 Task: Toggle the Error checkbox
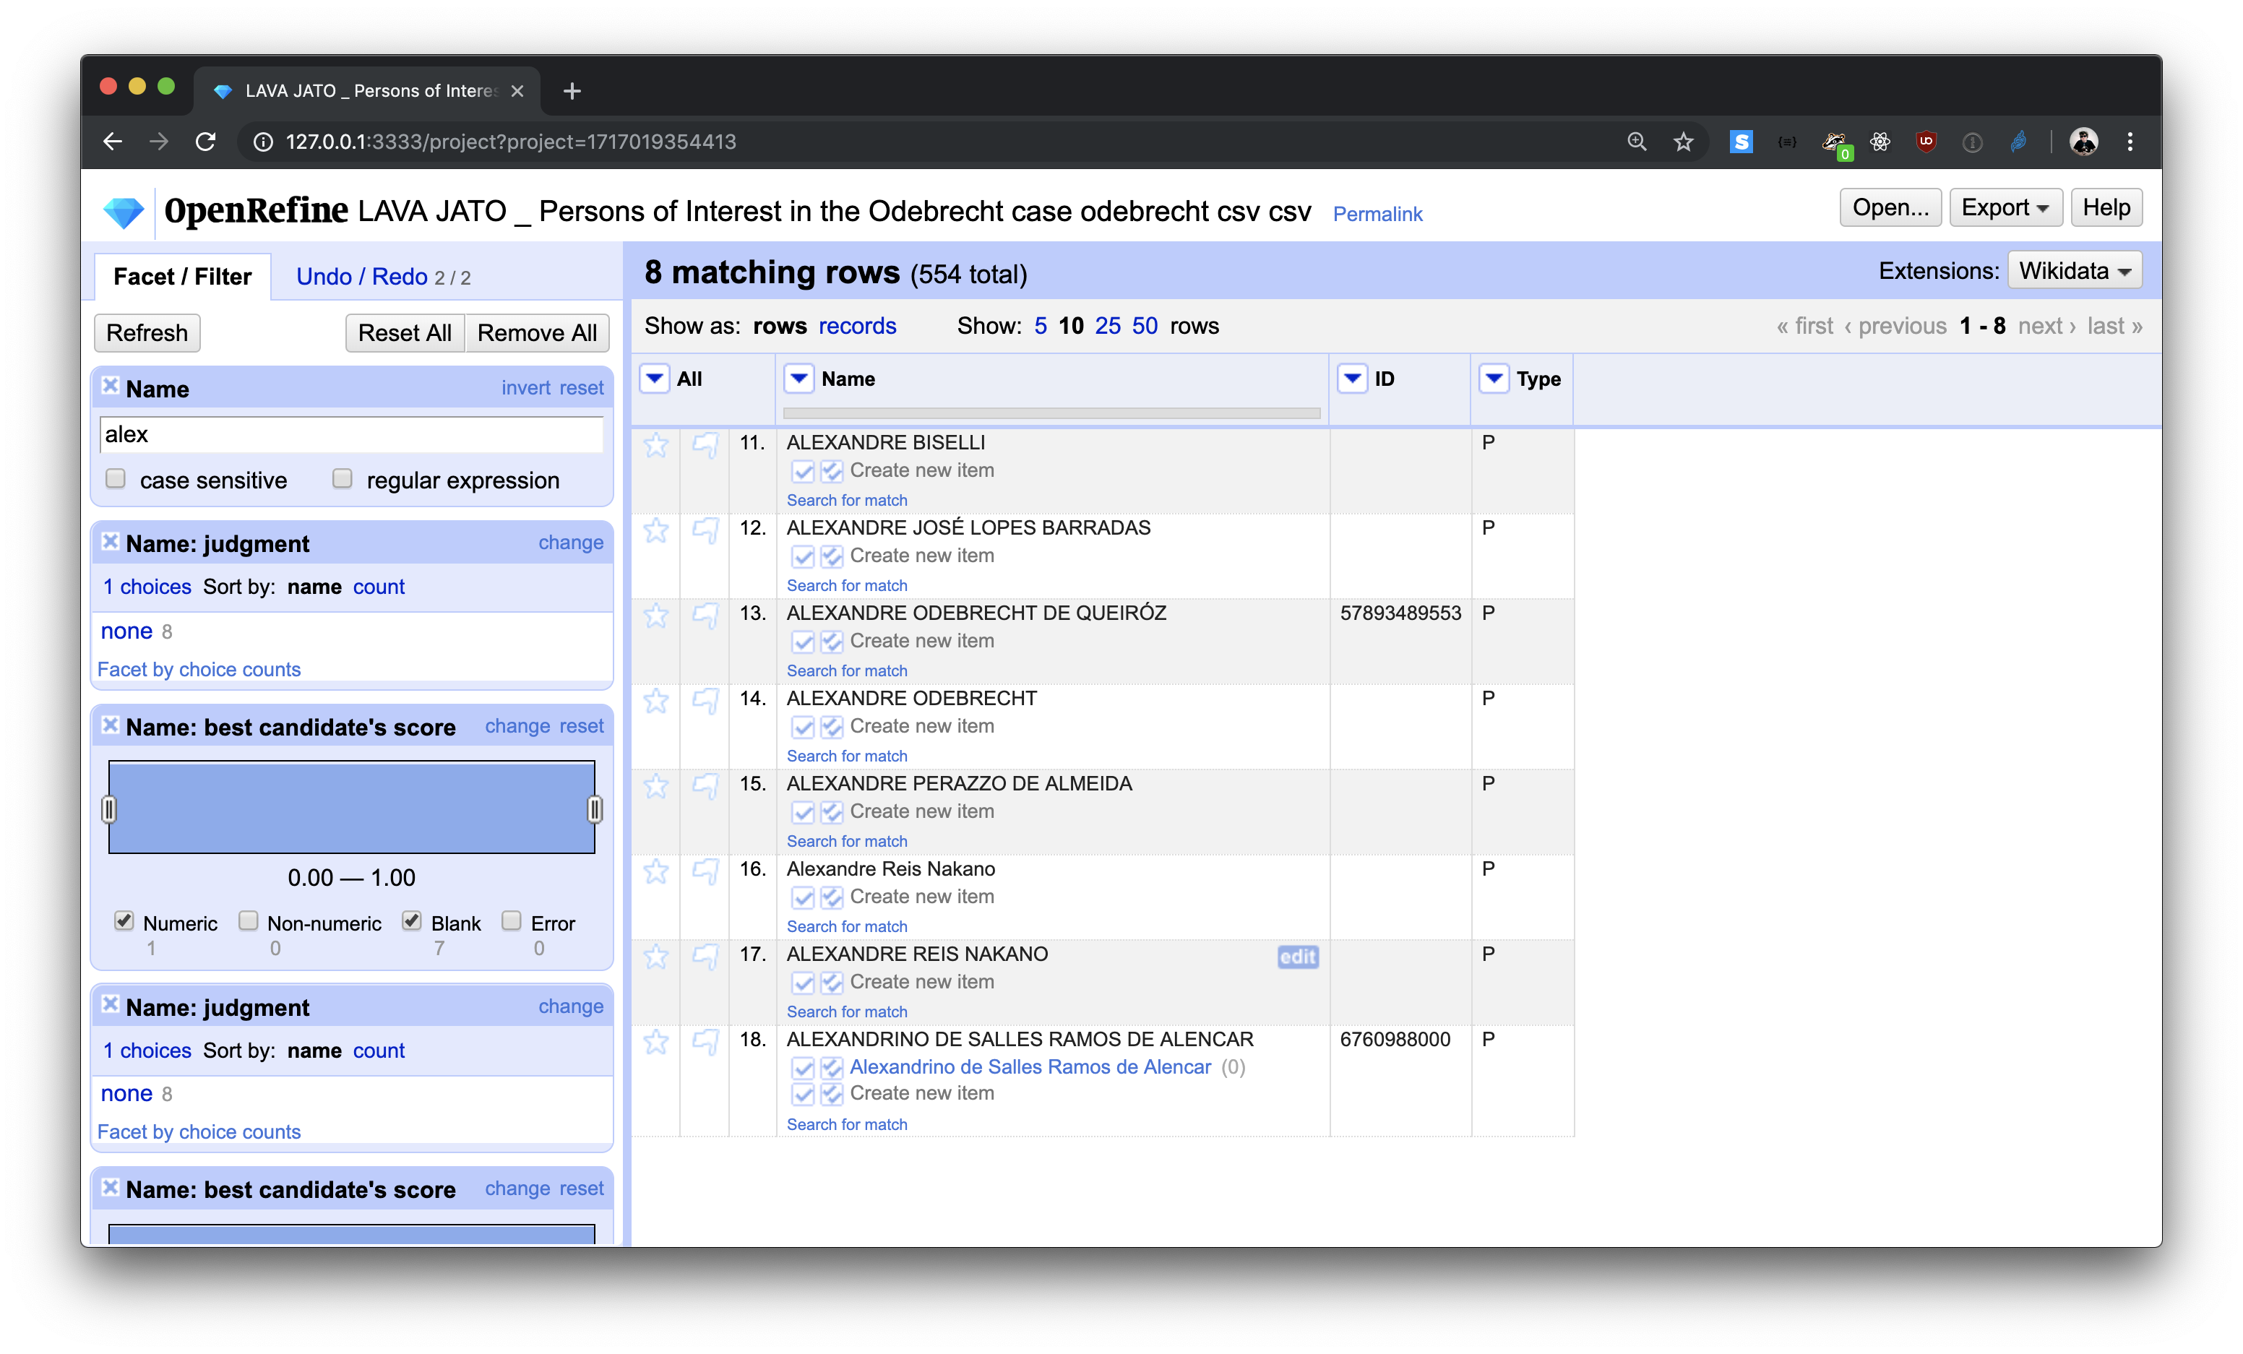[x=512, y=921]
